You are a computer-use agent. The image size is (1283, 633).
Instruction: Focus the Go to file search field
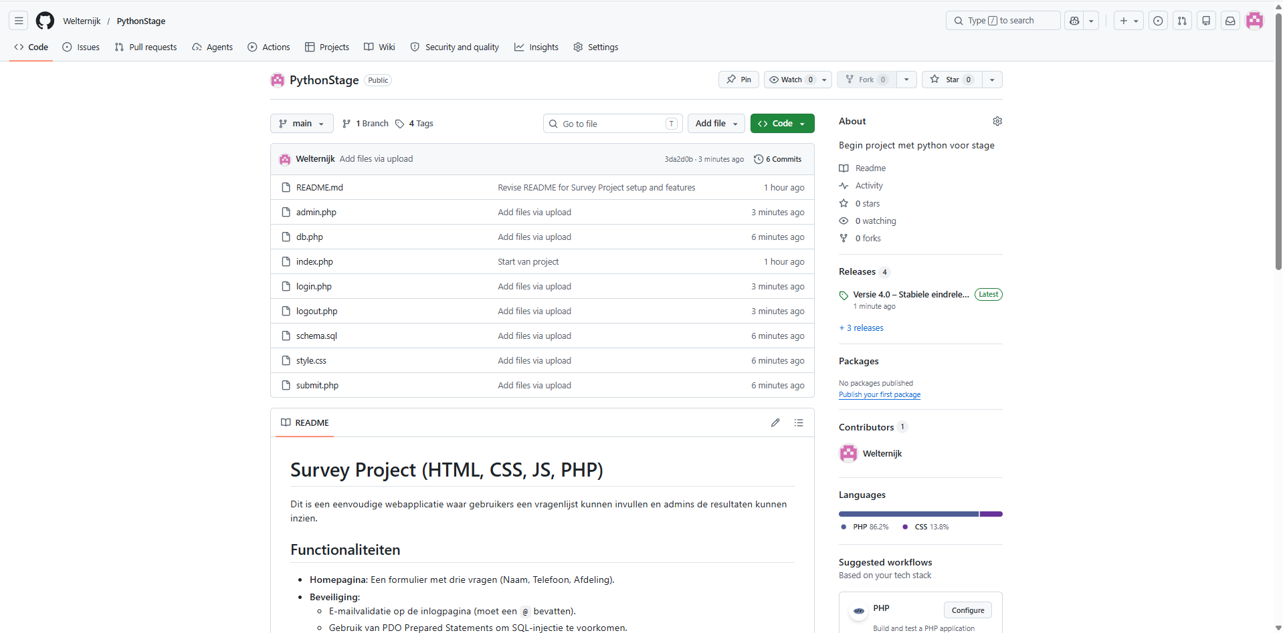click(613, 124)
